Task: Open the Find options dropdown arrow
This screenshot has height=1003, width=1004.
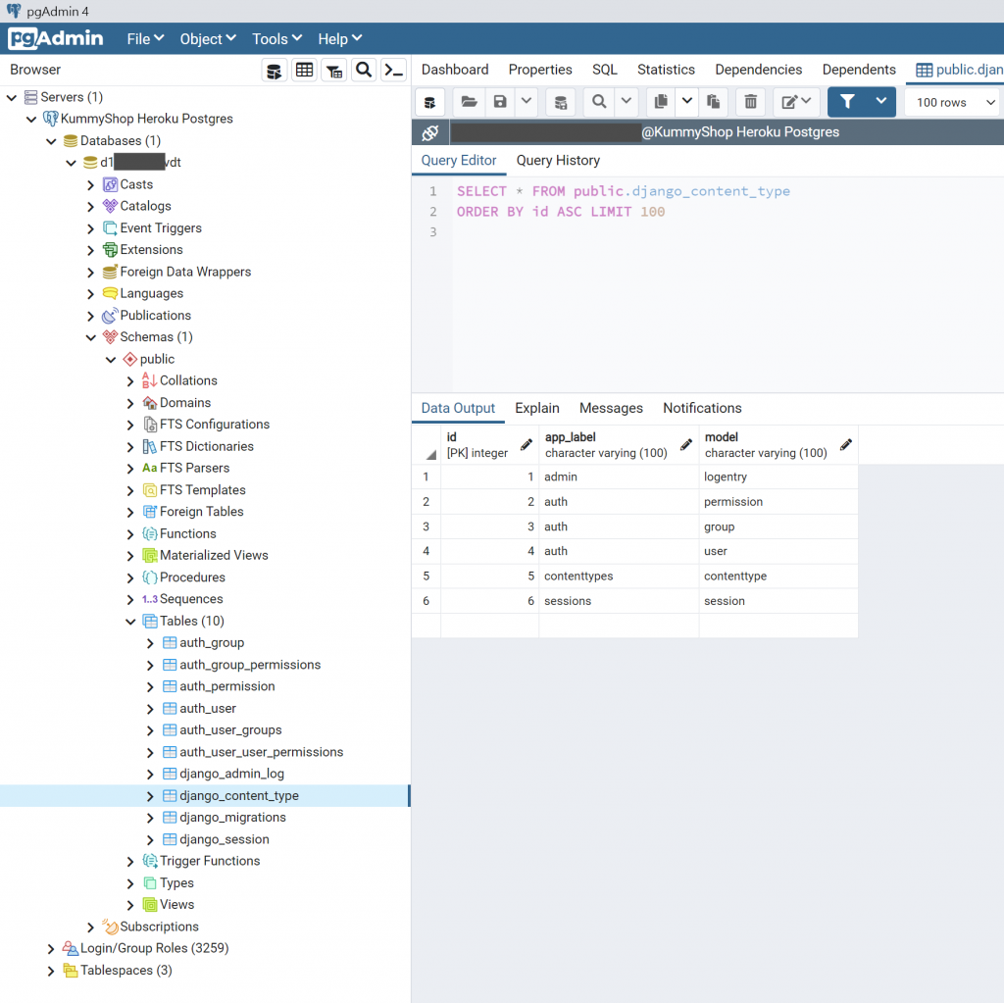Action: click(x=627, y=101)
